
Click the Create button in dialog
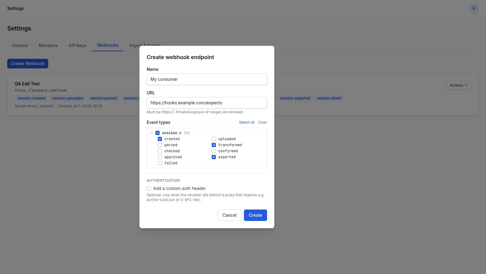tap(255, 215)
